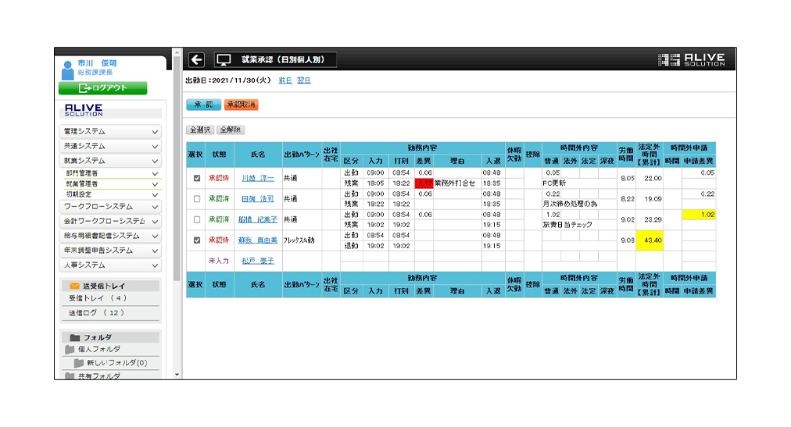The width and height of the screenshot is (791, 427).
Task: Expand the 人事システム section
Action: point(111,265)
